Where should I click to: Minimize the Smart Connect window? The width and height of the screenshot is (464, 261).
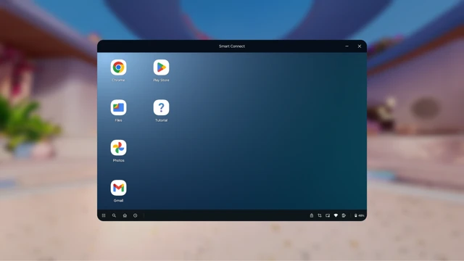tap(347, 46)
